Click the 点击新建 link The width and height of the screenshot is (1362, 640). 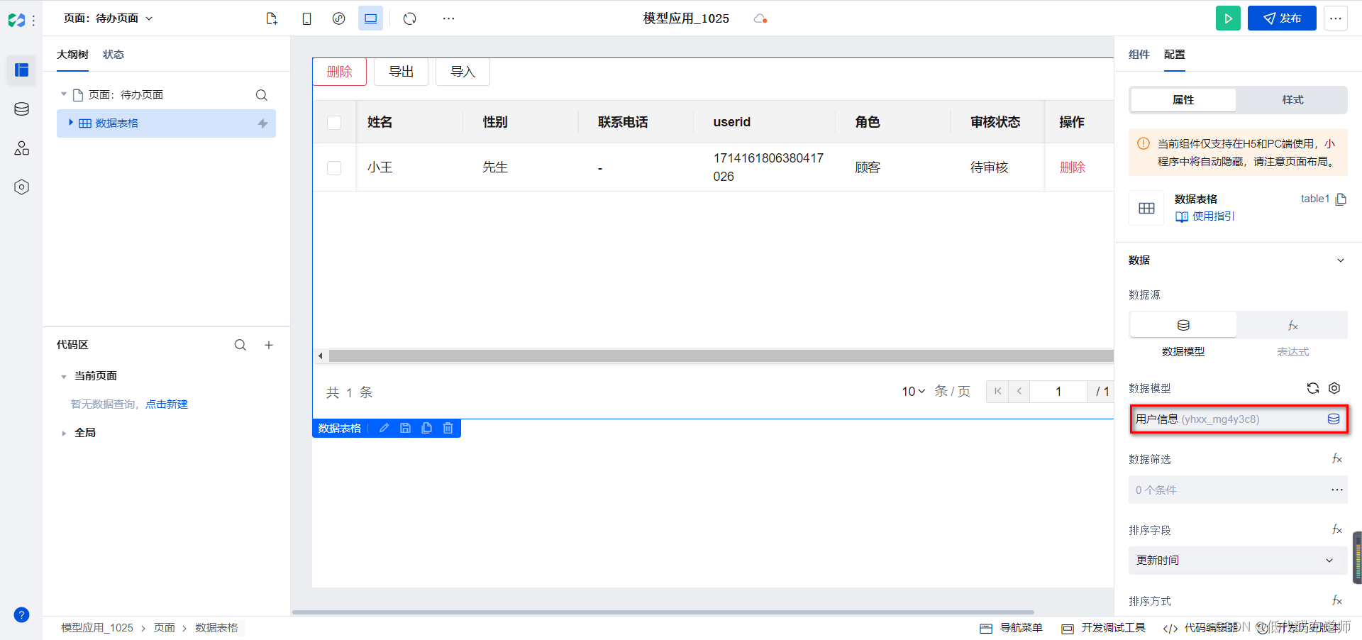point(167,404)
